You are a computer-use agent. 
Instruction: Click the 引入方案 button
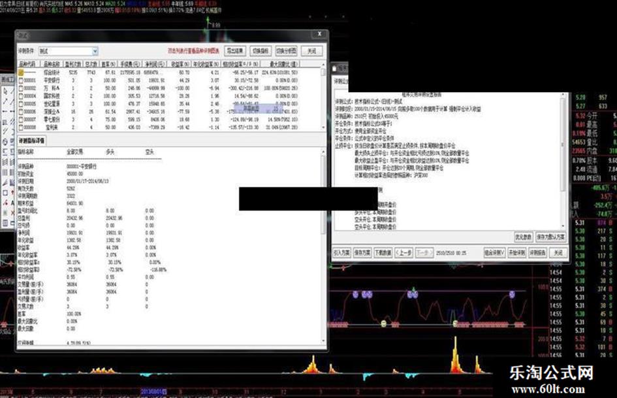pyautogui.click(x=341, y=253)
